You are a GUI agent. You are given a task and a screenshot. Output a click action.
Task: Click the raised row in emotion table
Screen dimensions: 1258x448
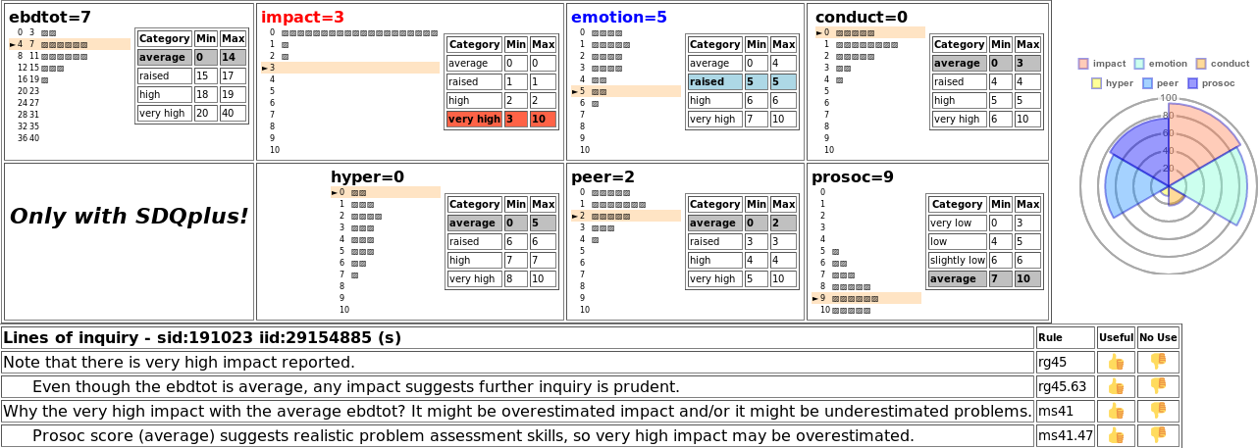click(x=742, y=81)
